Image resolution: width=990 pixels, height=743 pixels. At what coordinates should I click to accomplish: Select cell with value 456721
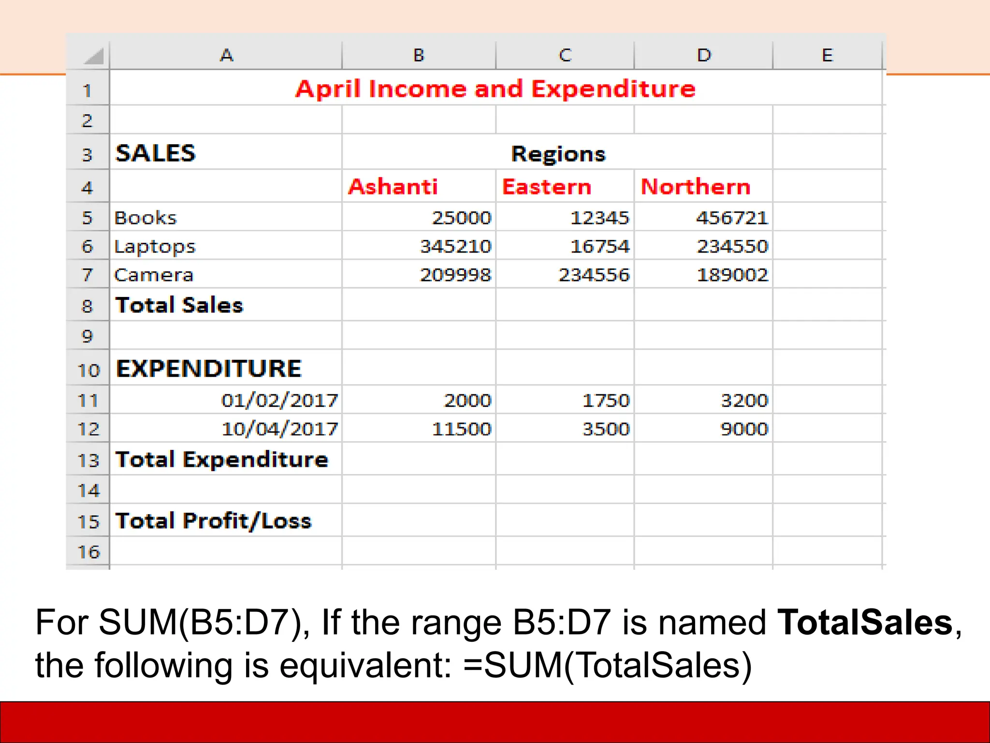coord(703,217)
